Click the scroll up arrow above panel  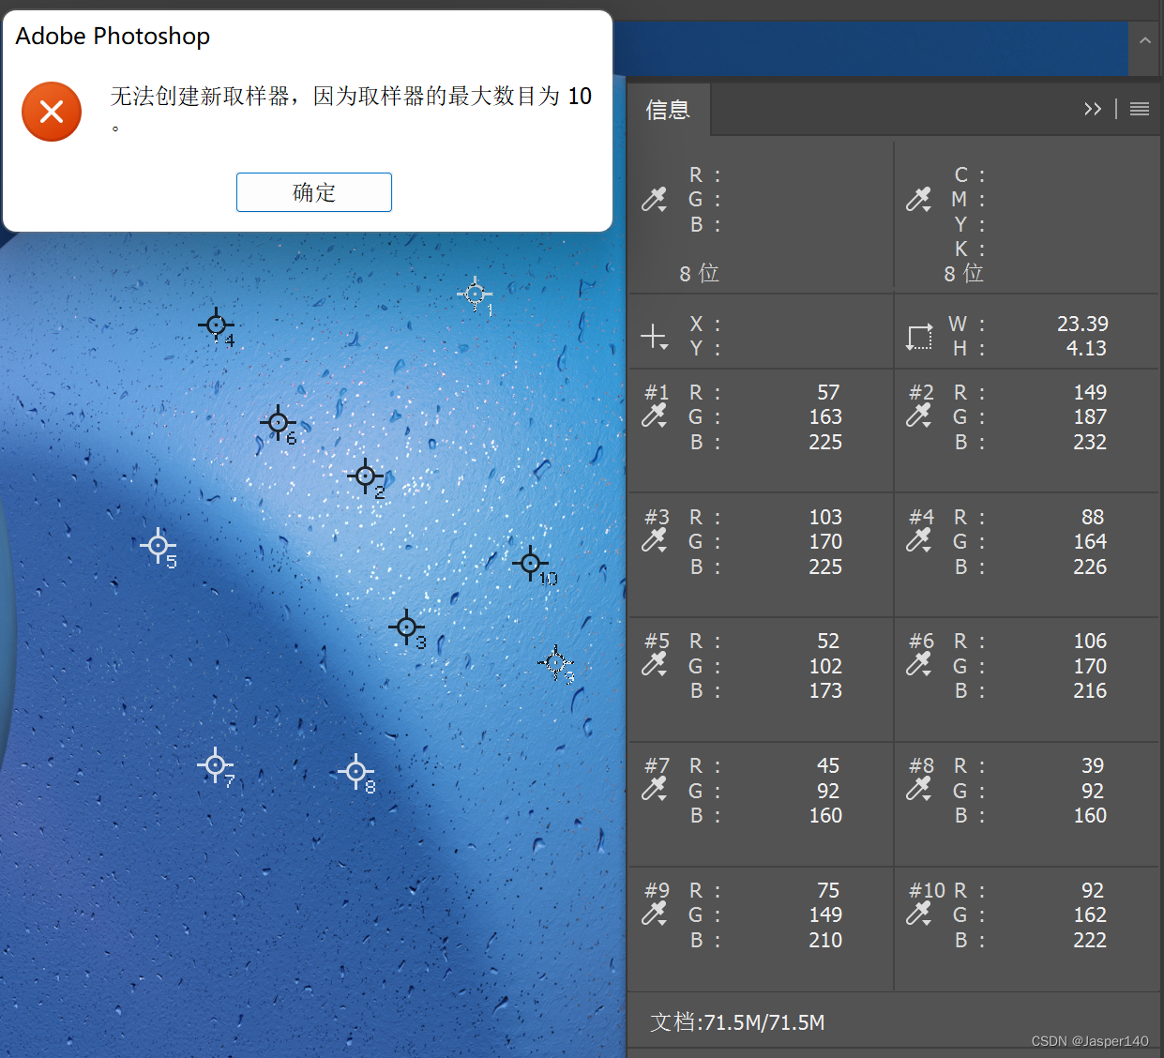[x=1145, y=41]
